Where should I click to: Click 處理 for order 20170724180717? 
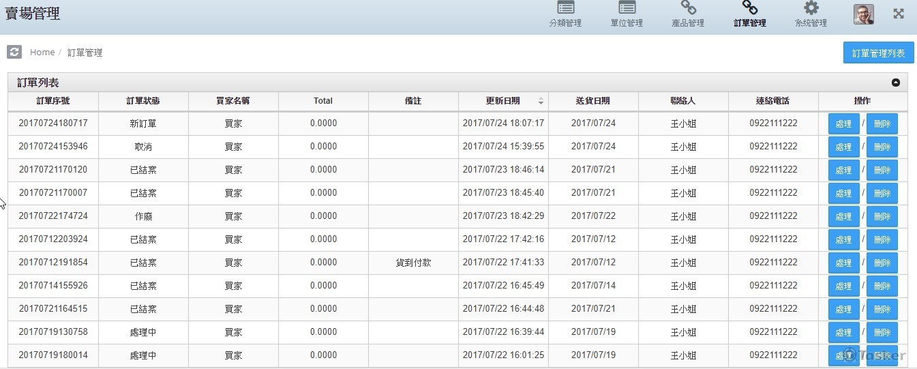(x=843, y=124)
